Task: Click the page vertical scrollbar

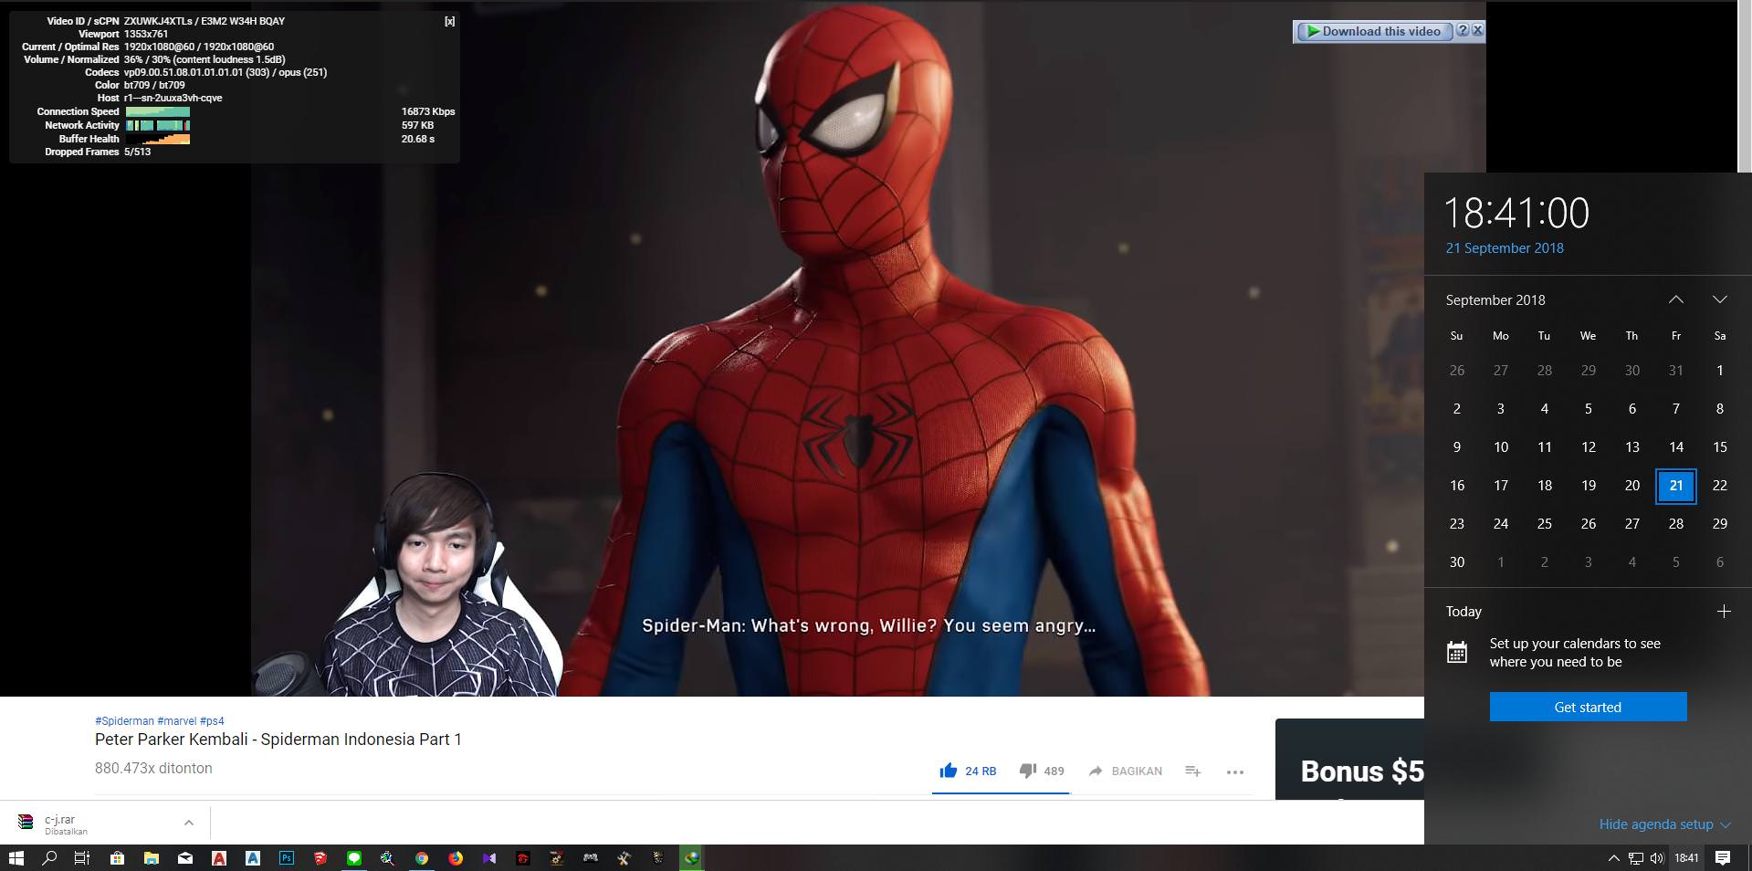Action: pos(1744,86)
